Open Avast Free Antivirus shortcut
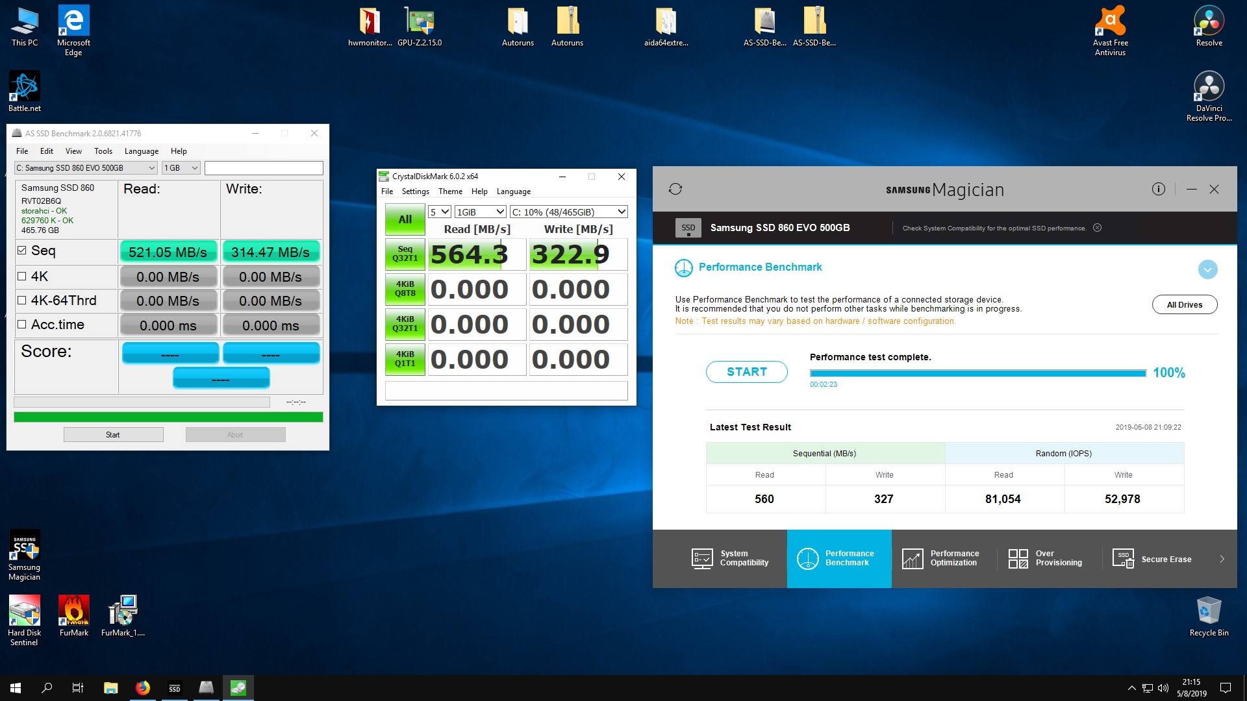This screenshot has width=1247, height=701. tap(1110, 31)
